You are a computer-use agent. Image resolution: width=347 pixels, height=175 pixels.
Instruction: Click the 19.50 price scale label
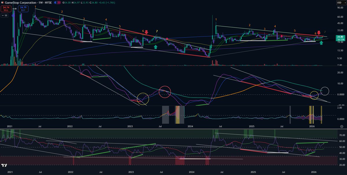340,42
